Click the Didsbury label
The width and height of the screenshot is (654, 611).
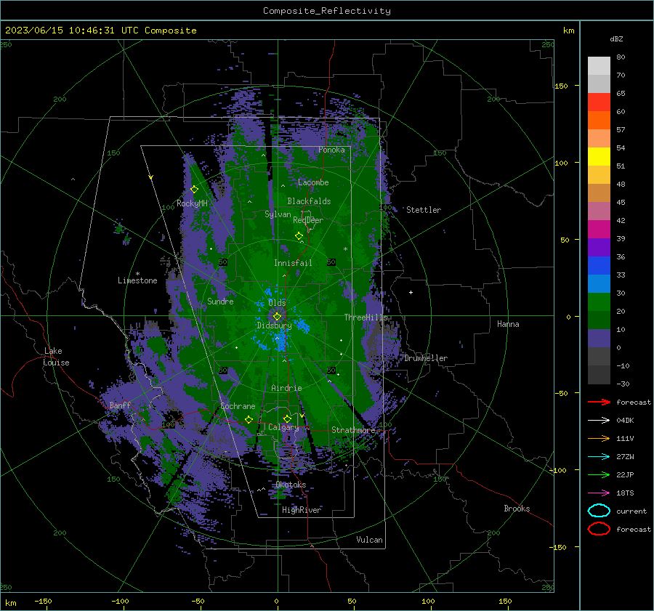[274, 325]
